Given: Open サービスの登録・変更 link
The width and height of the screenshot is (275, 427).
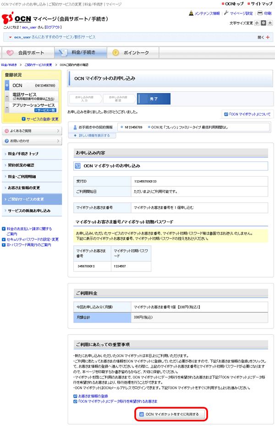Looking at the screenshot, I should [40, 119].
